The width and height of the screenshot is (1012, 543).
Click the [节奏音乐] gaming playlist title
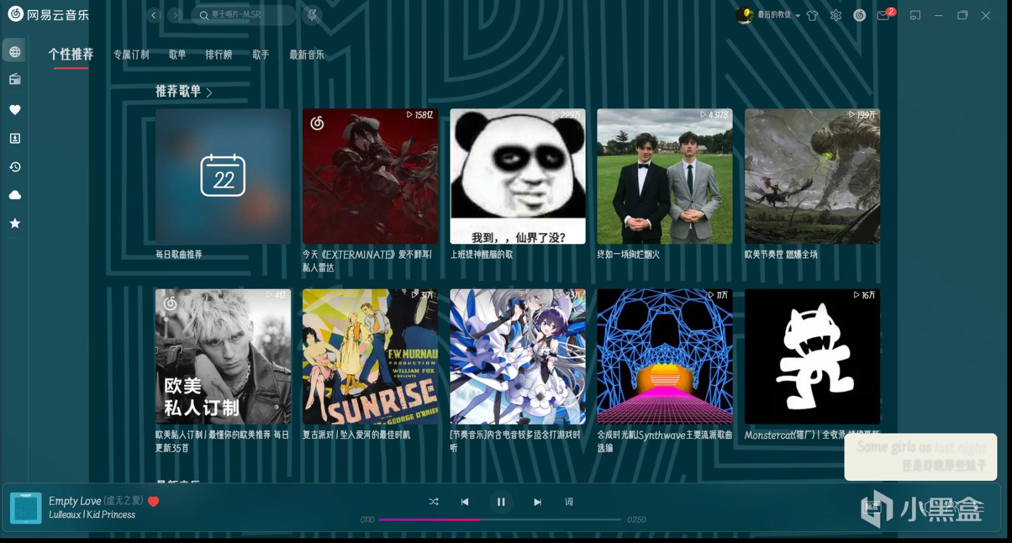click(515, 441)
